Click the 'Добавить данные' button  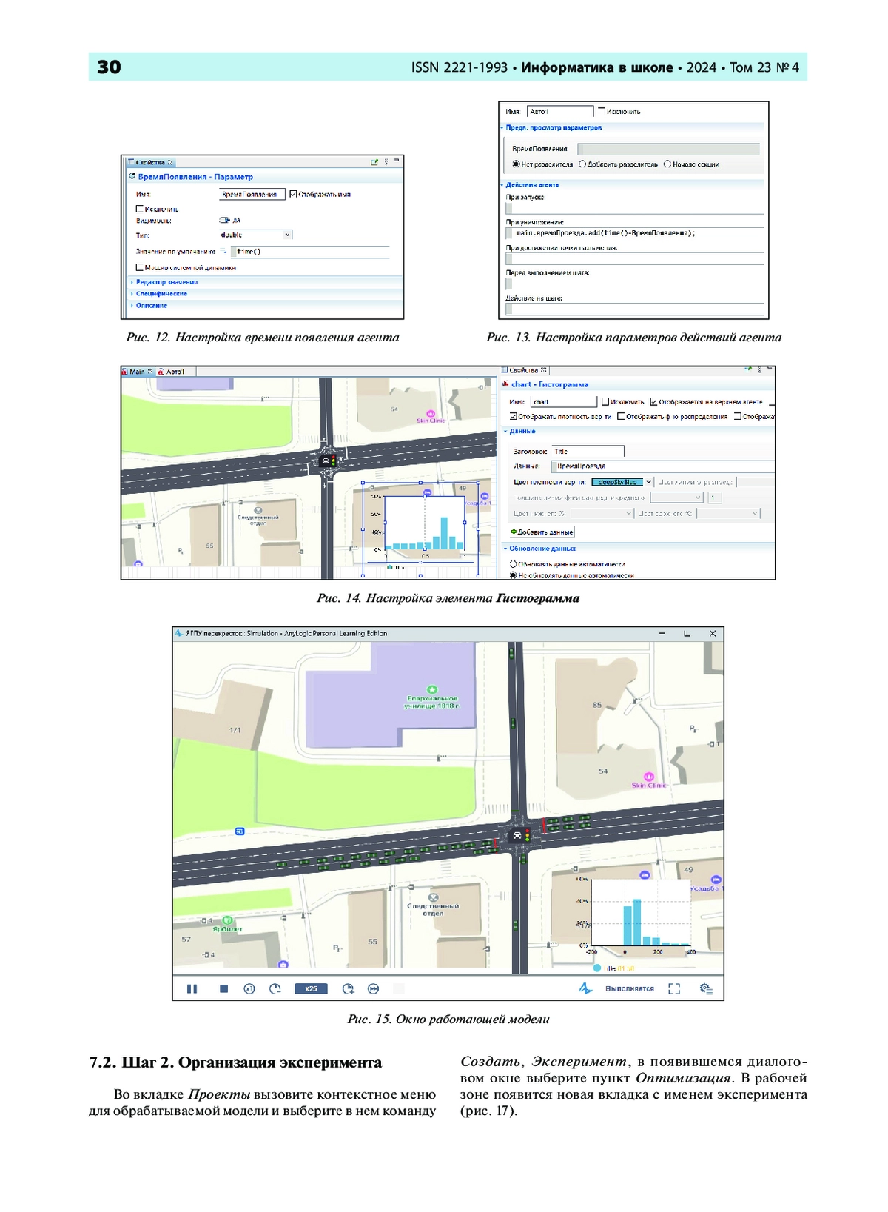point(542,532)
